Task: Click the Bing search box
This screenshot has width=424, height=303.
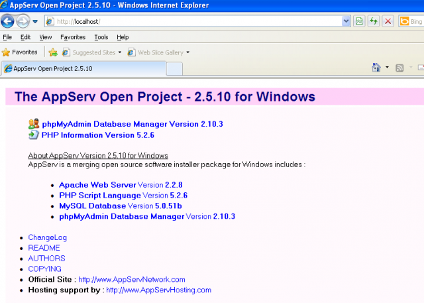Action: pos(411,21)
